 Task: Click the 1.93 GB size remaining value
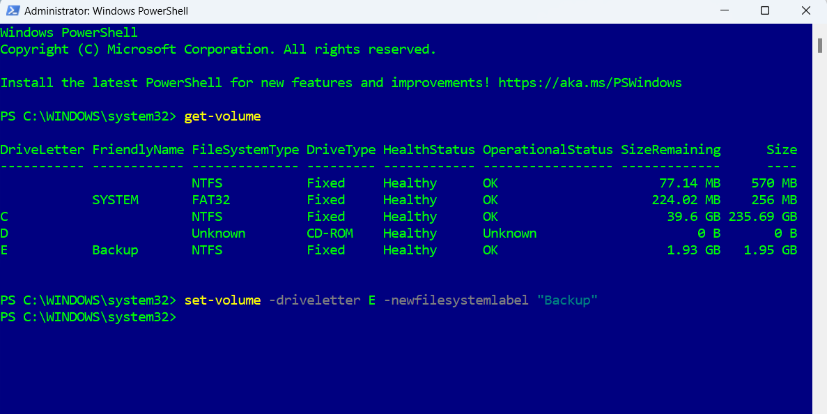pyautogui.click(x=693, y=250)
